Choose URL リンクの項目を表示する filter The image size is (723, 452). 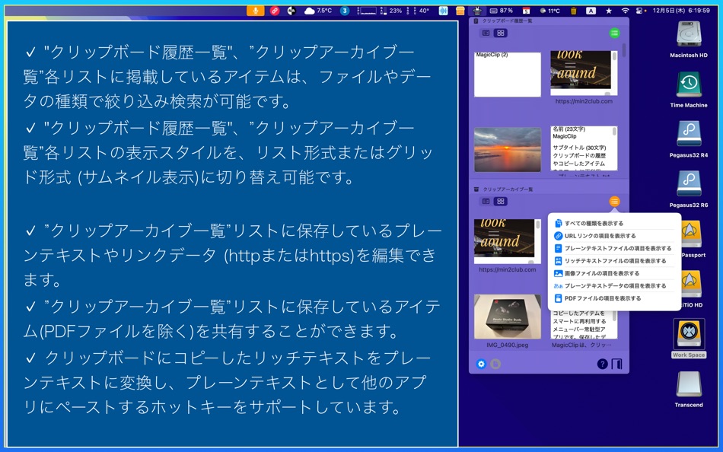pyautogui.click(x=613, y=236)
